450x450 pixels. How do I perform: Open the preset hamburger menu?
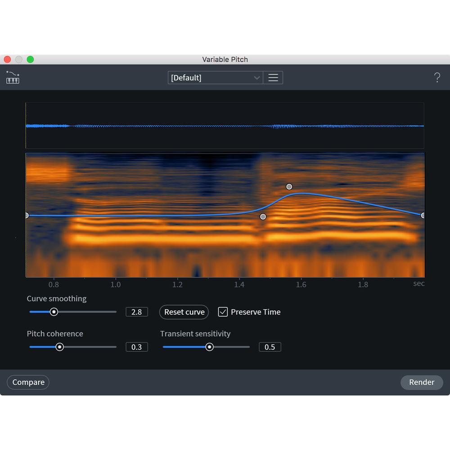273,77
